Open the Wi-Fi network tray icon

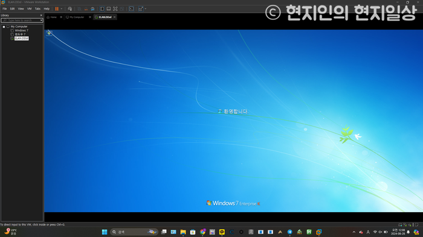[375, 232]
